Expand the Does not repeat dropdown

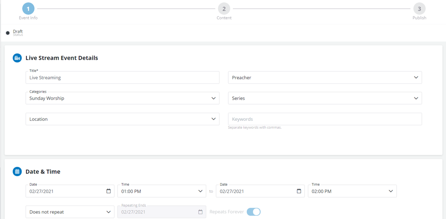coord(70,212)
